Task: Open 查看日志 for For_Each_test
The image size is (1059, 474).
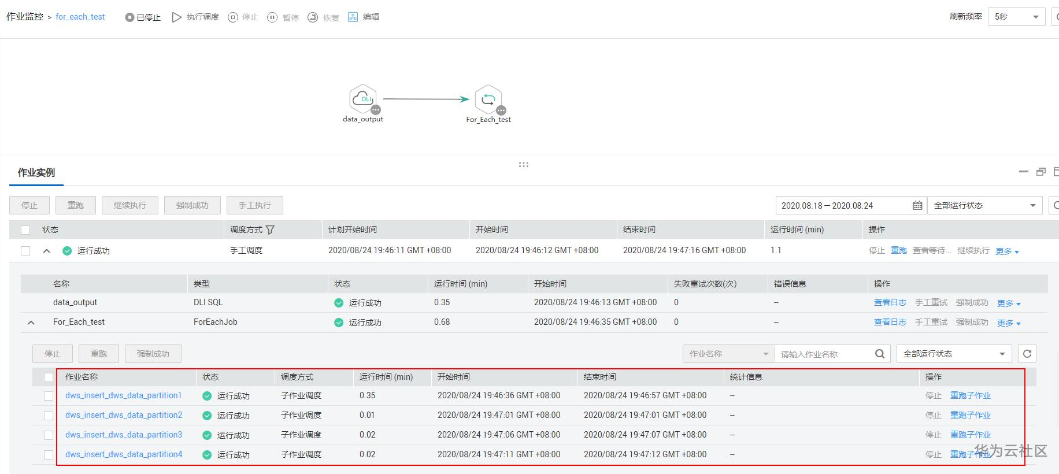Action: 890,322
